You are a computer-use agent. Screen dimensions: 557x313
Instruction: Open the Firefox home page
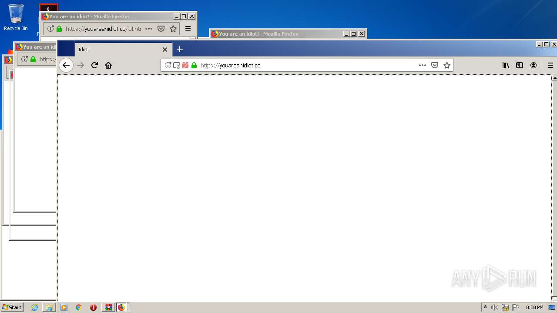pos(108,65)
